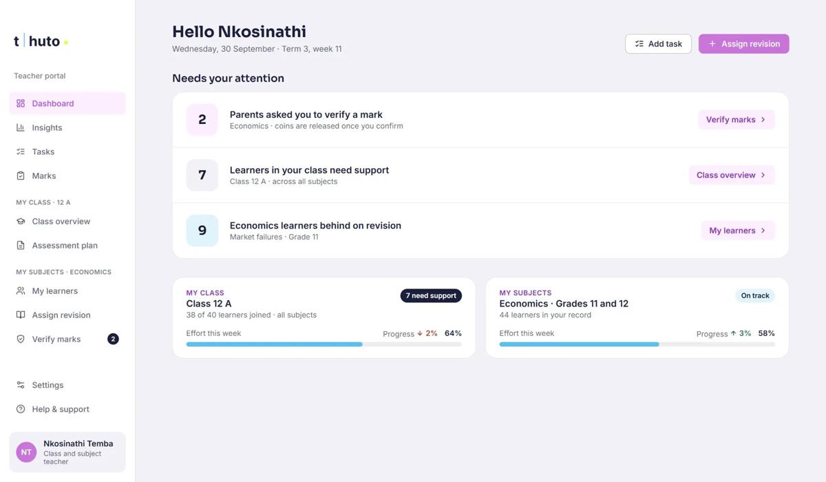
Task: Click the chevron on My learners button
Action: pyautogui.click(x=763, y=231)
